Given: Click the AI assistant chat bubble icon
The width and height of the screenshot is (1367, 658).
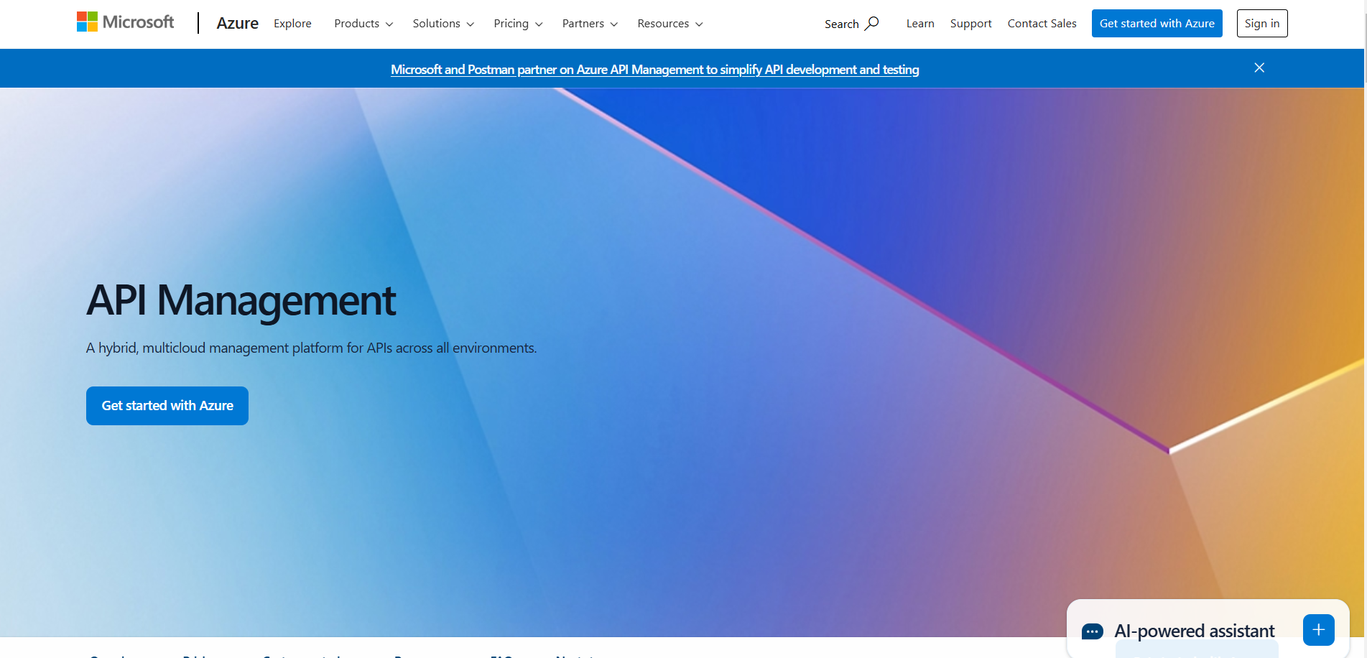Looking at the screenshot, I should click(x=1093, y=631).
